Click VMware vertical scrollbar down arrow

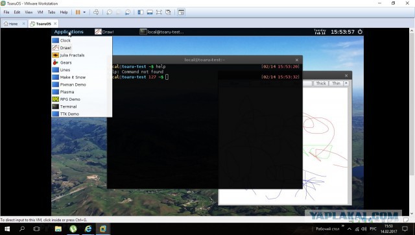pos(412,214)
